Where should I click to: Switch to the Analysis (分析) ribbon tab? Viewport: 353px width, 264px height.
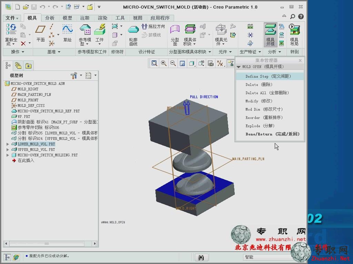coord(50,18)
